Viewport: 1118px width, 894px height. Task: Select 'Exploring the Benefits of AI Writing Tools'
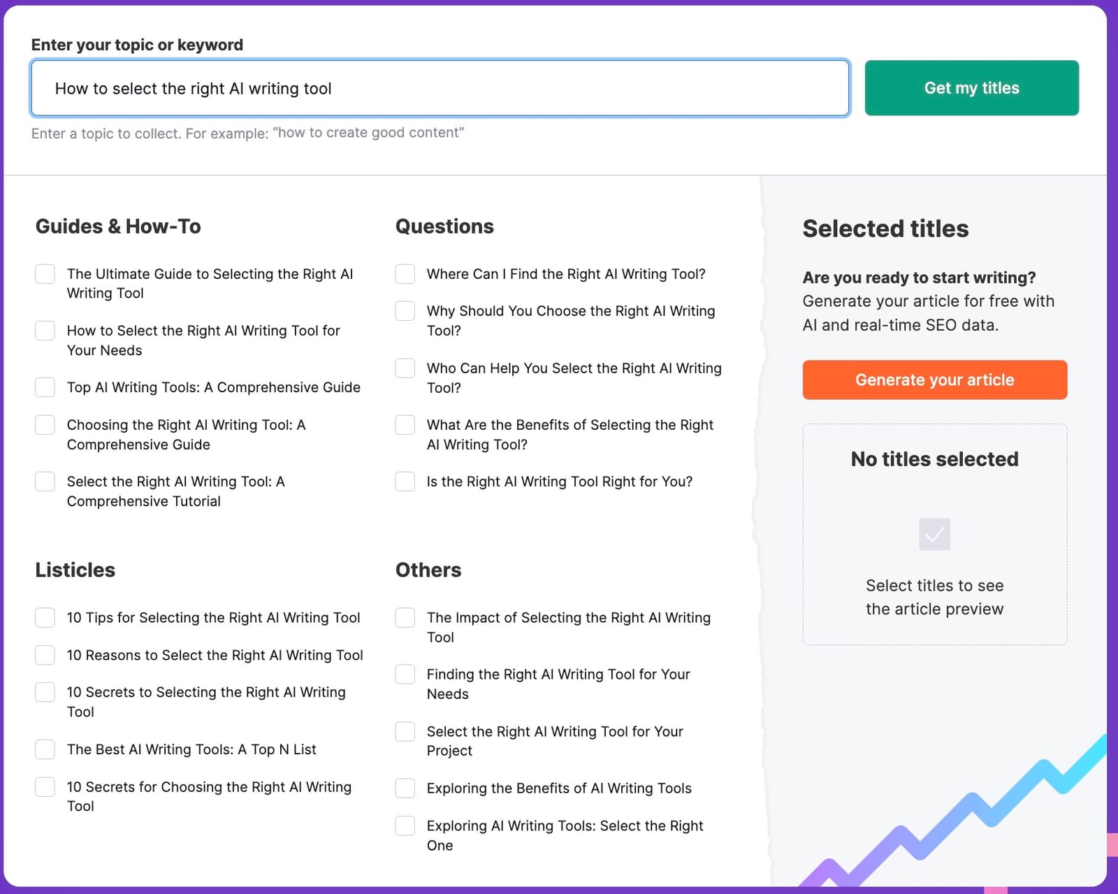tap(405, 788)
